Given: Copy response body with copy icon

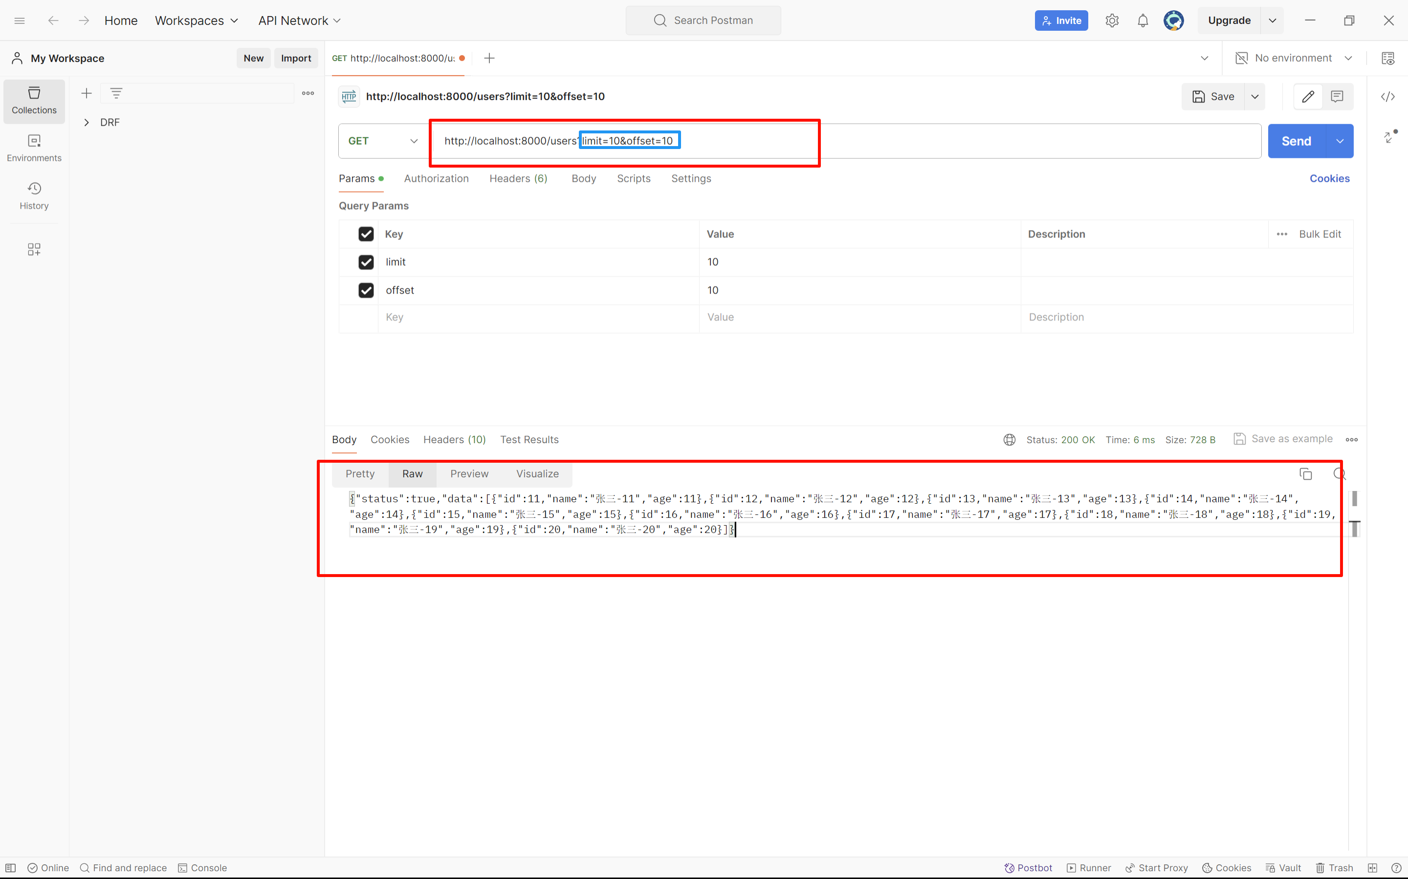Looking at the screenshot, I should (x=1306, y=474).
